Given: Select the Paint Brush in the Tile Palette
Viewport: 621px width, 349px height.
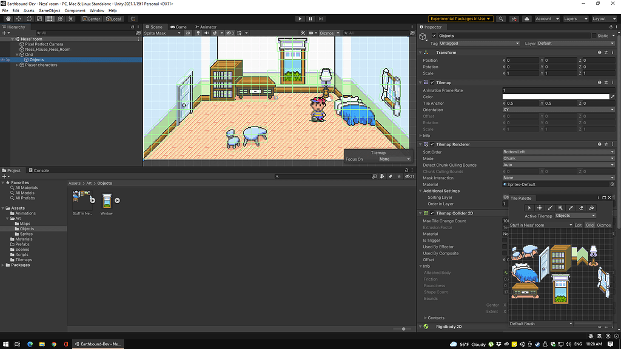Looking at the screenshot, I should point(549,209).
